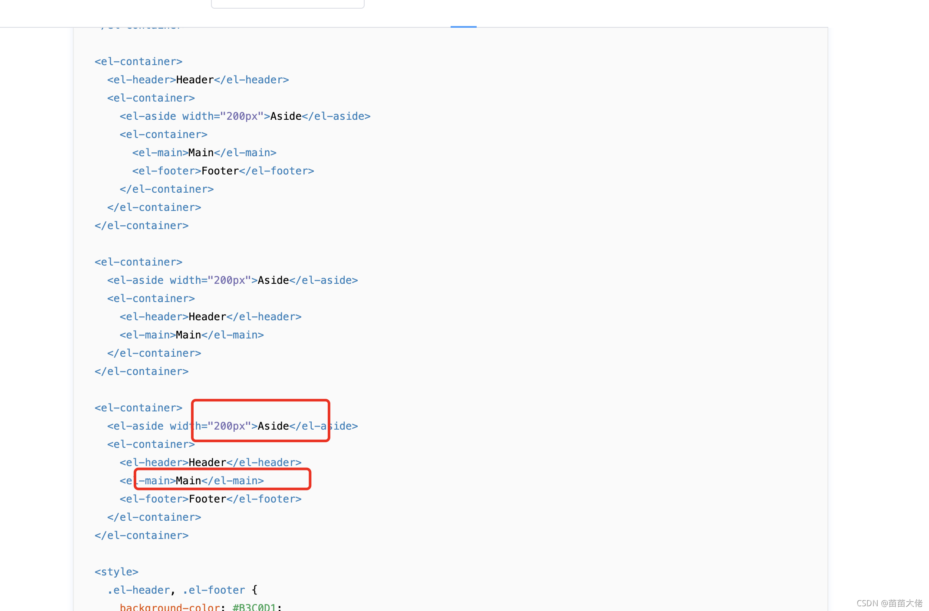This screenshot has height=611, width=929.
Task: Click the el-footer line that follows a Header and Main
Action: click(x=211, y=499)
